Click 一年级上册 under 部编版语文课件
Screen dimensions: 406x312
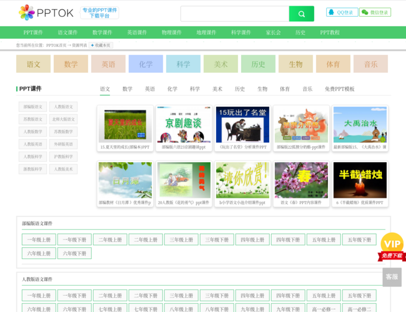[39, 240]
